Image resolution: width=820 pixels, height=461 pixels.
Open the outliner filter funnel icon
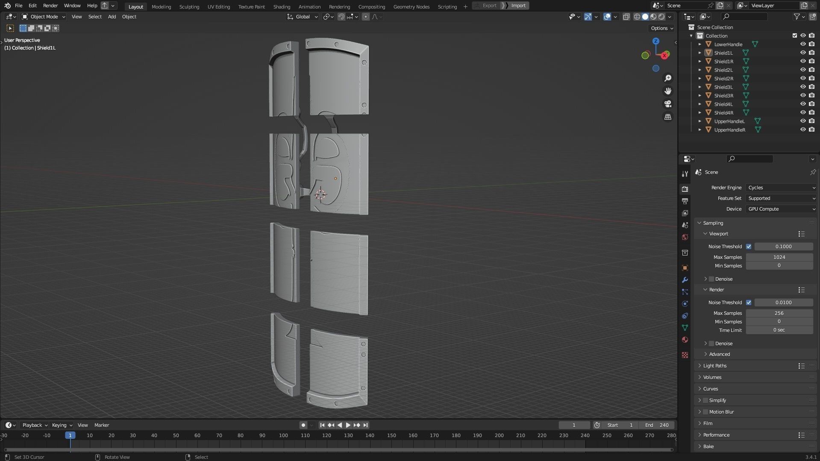(x=797, y=17)
